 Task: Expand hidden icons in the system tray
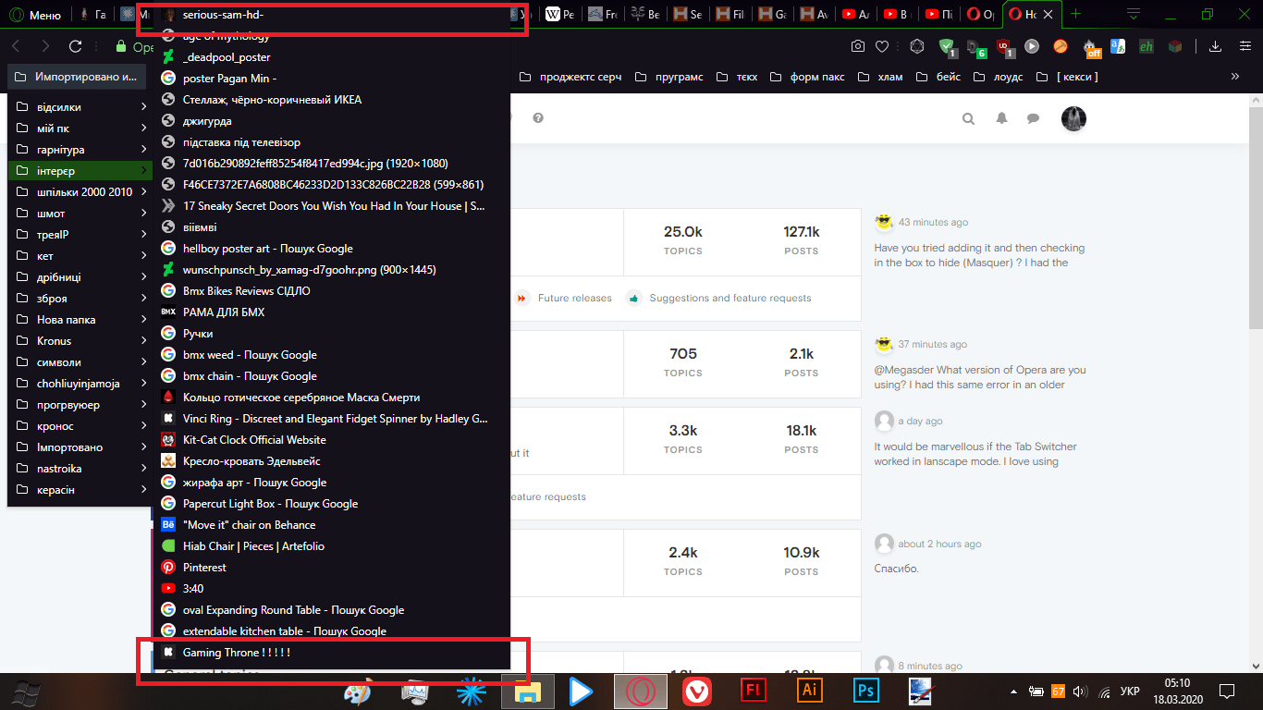1013,692
